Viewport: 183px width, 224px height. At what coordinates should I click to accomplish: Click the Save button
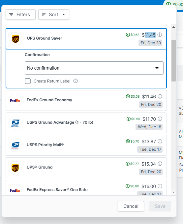click(x=160, y=206)
